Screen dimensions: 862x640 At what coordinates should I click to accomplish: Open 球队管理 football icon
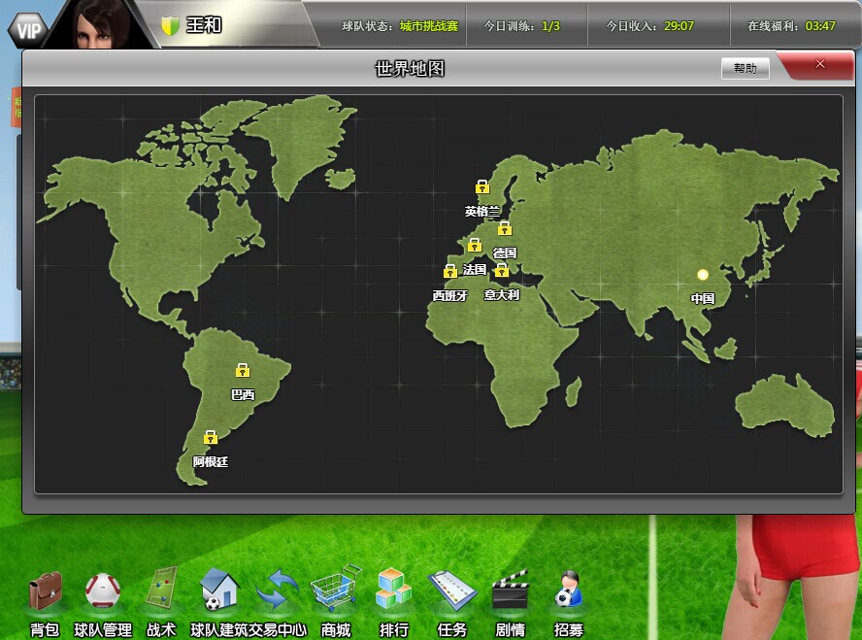pyautogui.click(x=103, y=591)
